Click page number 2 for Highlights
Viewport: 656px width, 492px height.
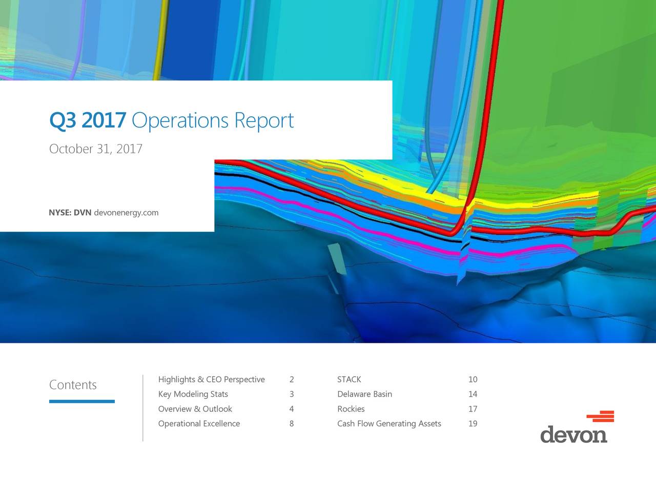pos(292,380)
